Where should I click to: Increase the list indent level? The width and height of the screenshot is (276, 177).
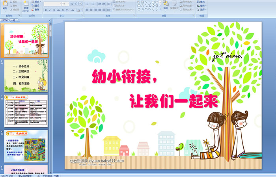(104, 4)
